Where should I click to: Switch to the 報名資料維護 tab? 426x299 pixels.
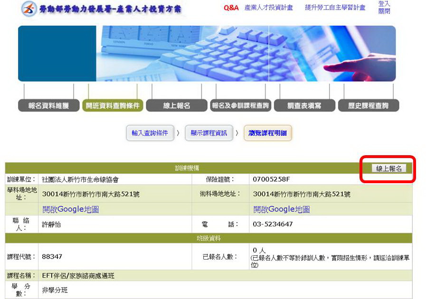point(48,105)
